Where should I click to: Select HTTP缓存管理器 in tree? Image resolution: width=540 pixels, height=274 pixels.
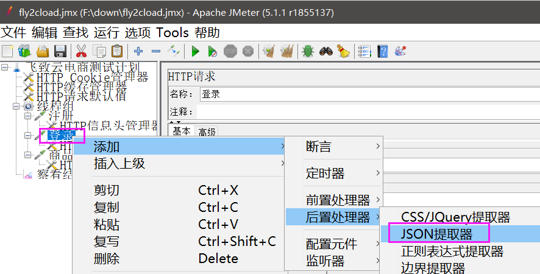pos(82,86)
